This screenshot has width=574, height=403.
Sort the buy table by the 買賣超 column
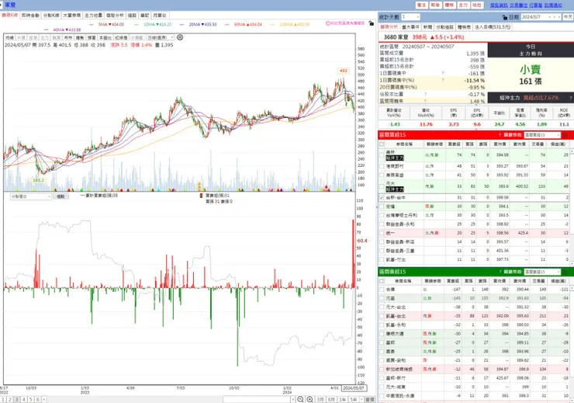[x=455, y=144]
